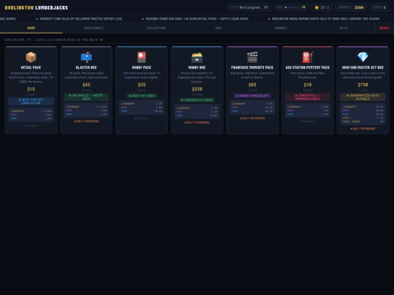Click the Hobby Pack title
The image size is (394, 295).
coord(142,68)
